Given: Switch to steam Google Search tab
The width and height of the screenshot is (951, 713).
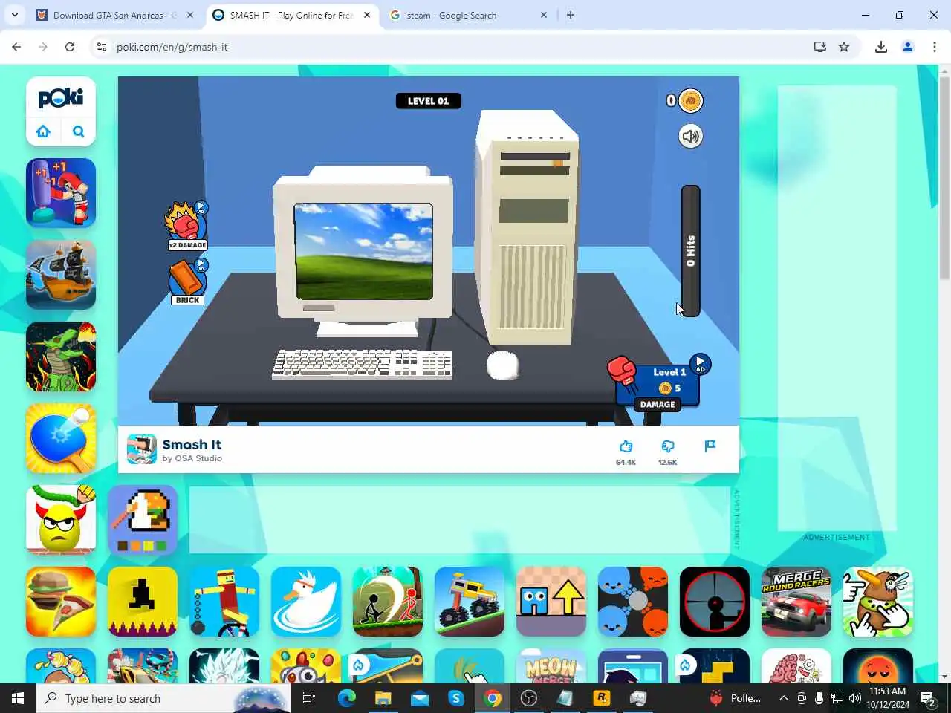Looking at the screenshot, I should pyautogui.click(x=468, y=15).
